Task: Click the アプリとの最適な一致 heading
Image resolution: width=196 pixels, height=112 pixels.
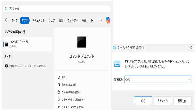Action: pyautogui.click(x=15, y=32)
